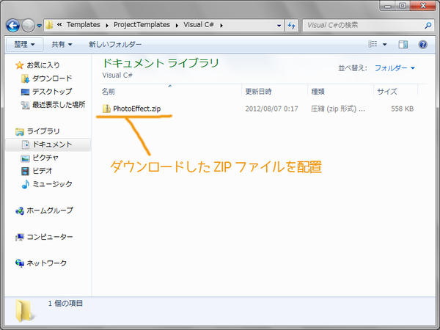Click the 圧縮 (zip 形式) type cell

point(338,109)
